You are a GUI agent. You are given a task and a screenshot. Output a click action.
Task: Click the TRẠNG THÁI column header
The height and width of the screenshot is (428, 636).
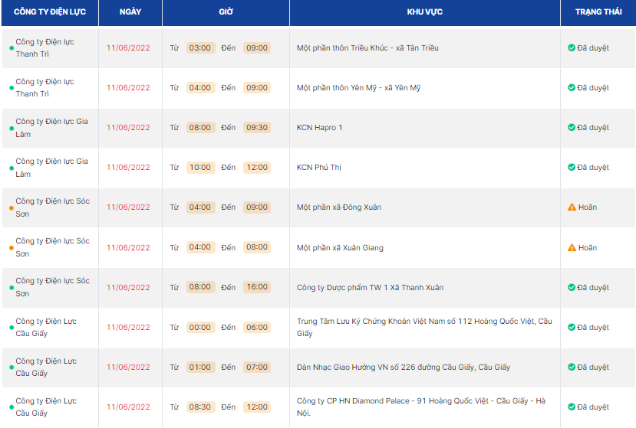click(598, 12)
